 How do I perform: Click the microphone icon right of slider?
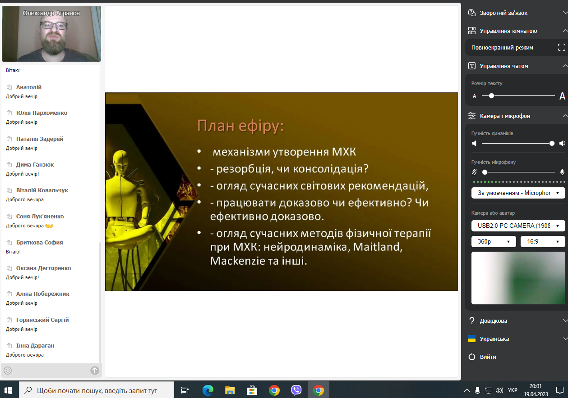pyautogui.click(x=562, y=172)
